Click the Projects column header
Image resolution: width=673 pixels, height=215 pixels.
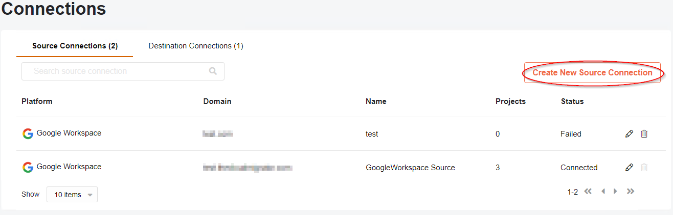(x=510, y=101)
